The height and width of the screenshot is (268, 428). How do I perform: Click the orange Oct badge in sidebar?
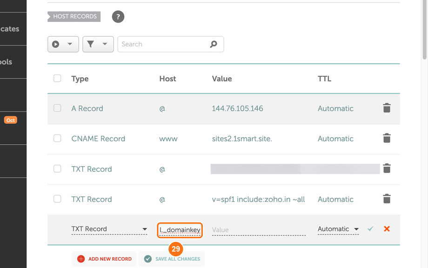pyautogui.click(x=11, y=120)
